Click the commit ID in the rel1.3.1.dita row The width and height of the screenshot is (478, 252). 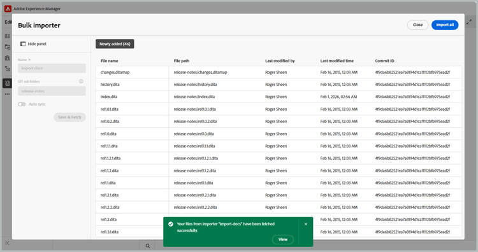pos(412,232)
